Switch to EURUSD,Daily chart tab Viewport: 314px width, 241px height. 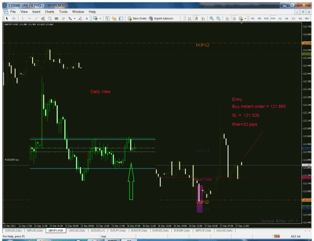[14, 230]
